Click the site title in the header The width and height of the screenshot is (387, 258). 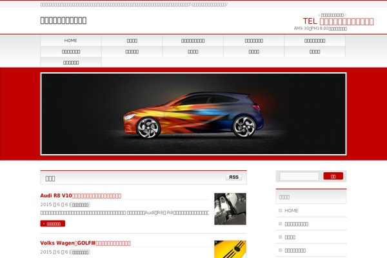[x=63, y=20]
